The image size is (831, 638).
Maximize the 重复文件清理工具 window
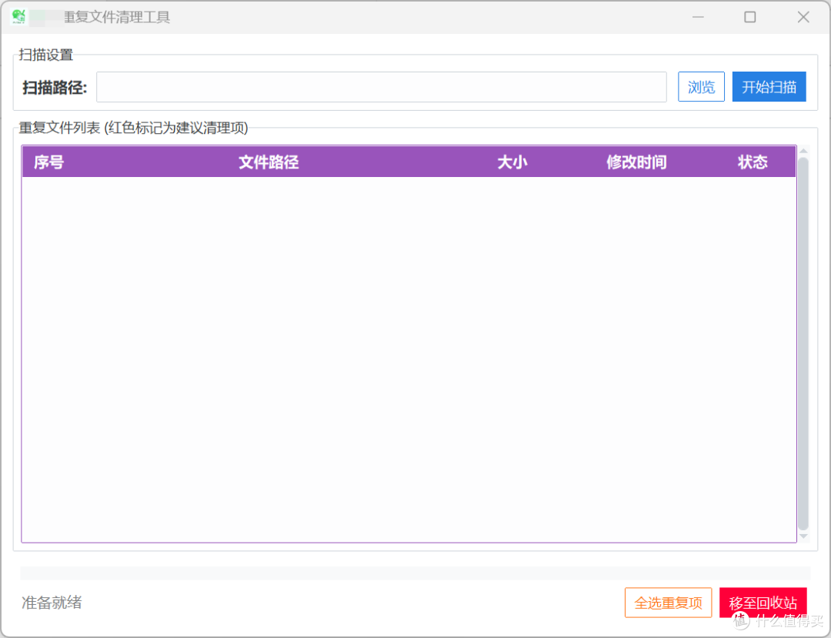(x=749, y=17)
